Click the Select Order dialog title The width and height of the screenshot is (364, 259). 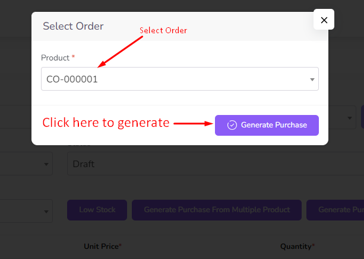click(x=73, y=26)
